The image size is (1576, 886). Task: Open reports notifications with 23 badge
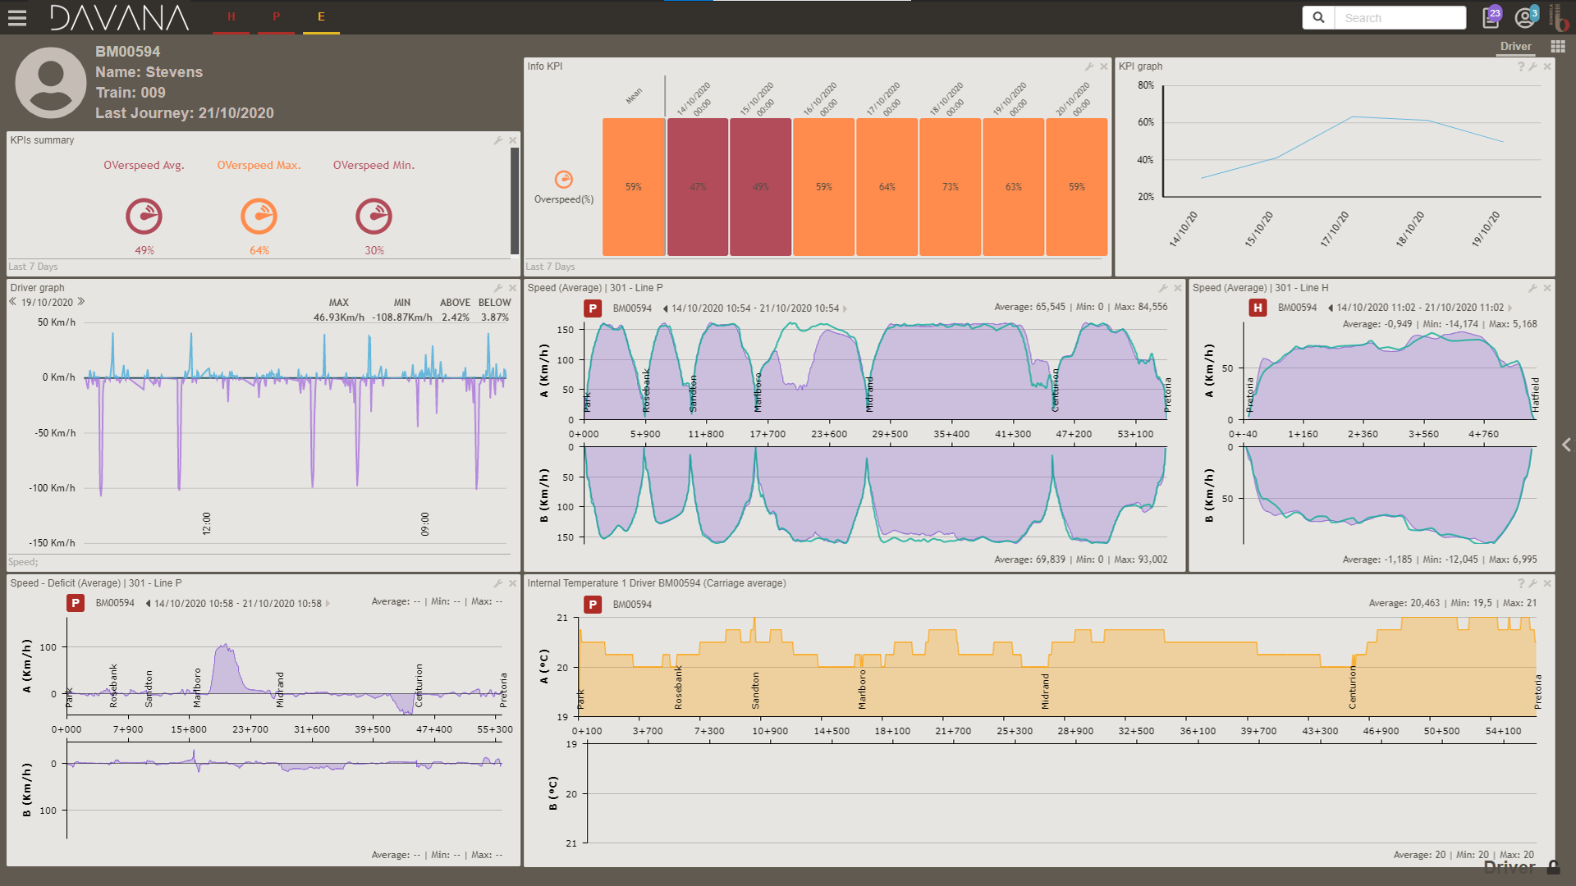1491,17
